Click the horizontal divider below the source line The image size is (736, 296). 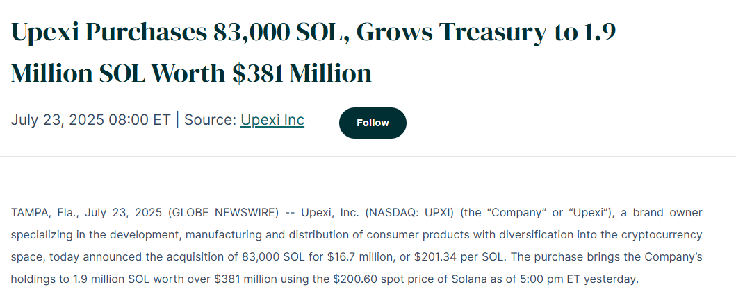click(368, 156)
